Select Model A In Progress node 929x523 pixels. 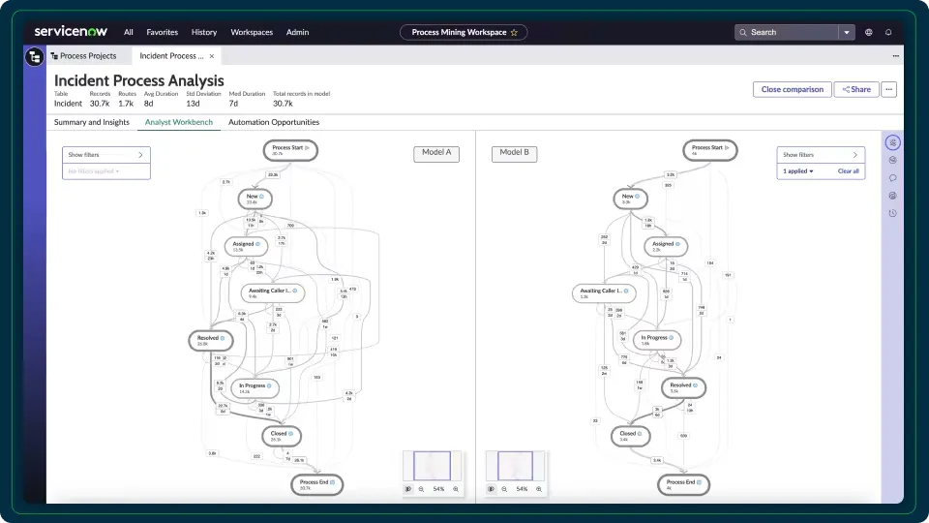pos(255,387)
